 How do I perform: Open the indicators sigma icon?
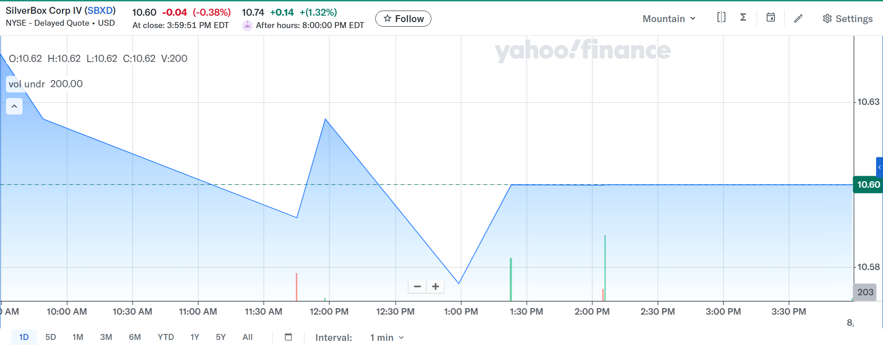click(743, 17)
